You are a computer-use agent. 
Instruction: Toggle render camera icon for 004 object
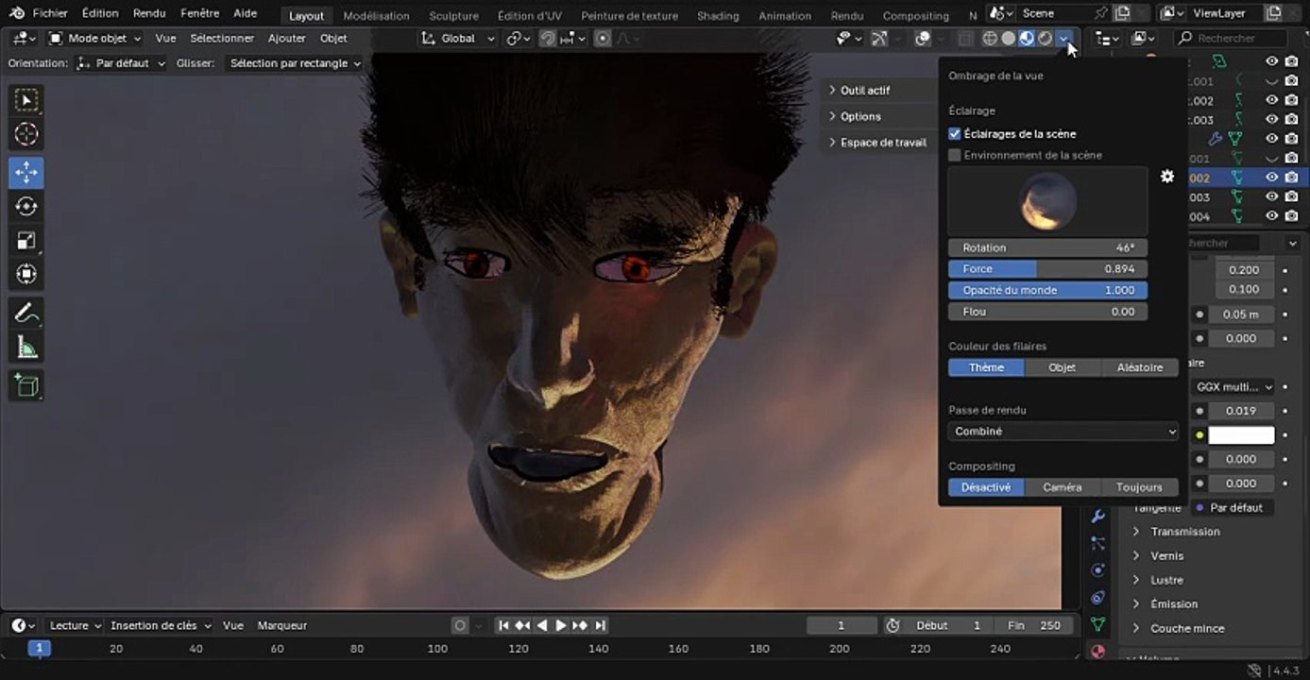[x=1291, y=216]
